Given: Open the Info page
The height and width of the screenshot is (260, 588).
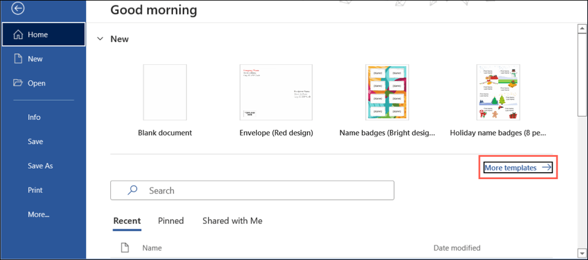Looking at the screenshot, I should [34, 117].
